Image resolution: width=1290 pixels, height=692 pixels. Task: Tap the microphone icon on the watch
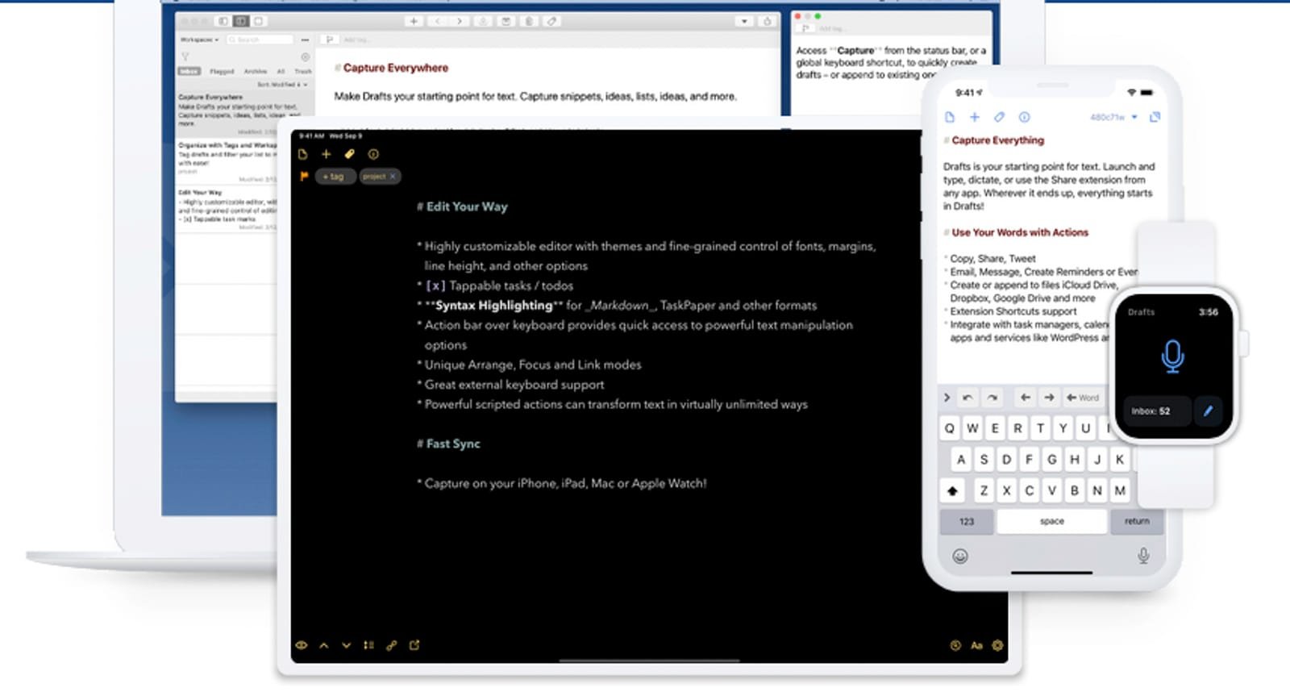[1172, 356]
